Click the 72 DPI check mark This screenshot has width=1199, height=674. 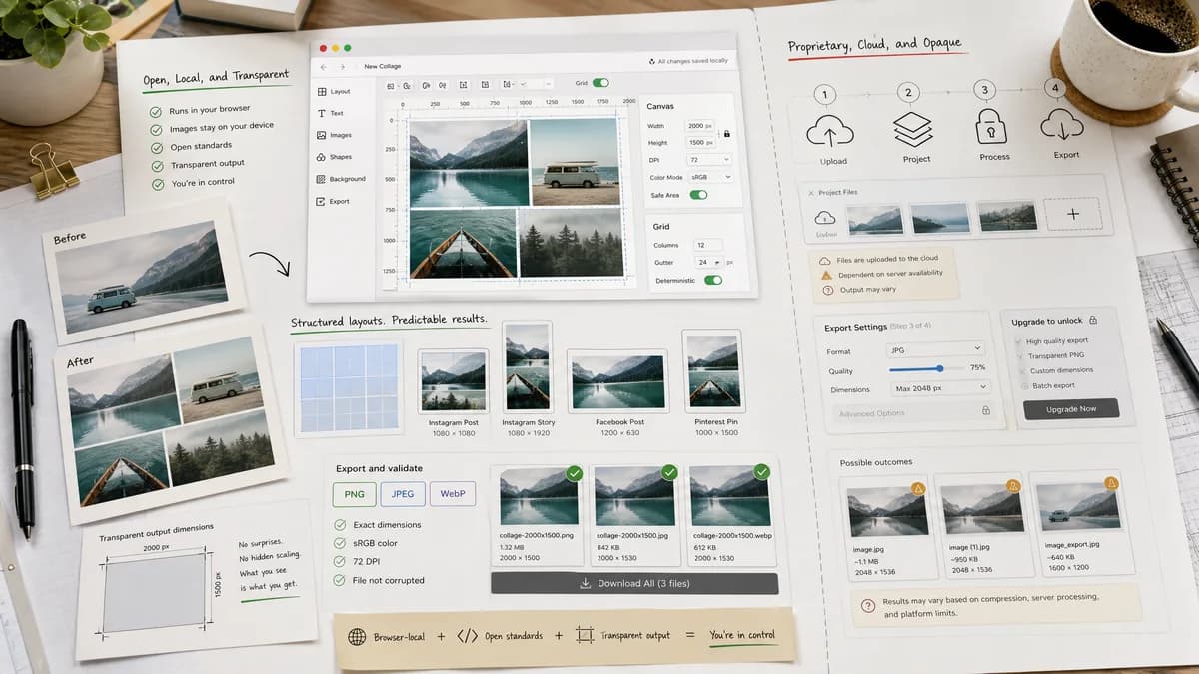pyautogui.click(x=340, y=561)
